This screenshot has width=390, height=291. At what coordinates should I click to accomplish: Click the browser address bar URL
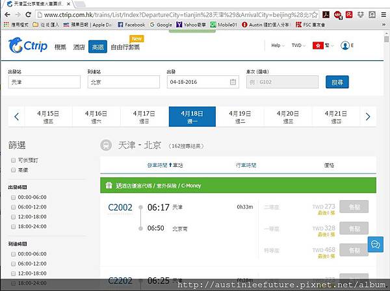[x=177, y=15]
